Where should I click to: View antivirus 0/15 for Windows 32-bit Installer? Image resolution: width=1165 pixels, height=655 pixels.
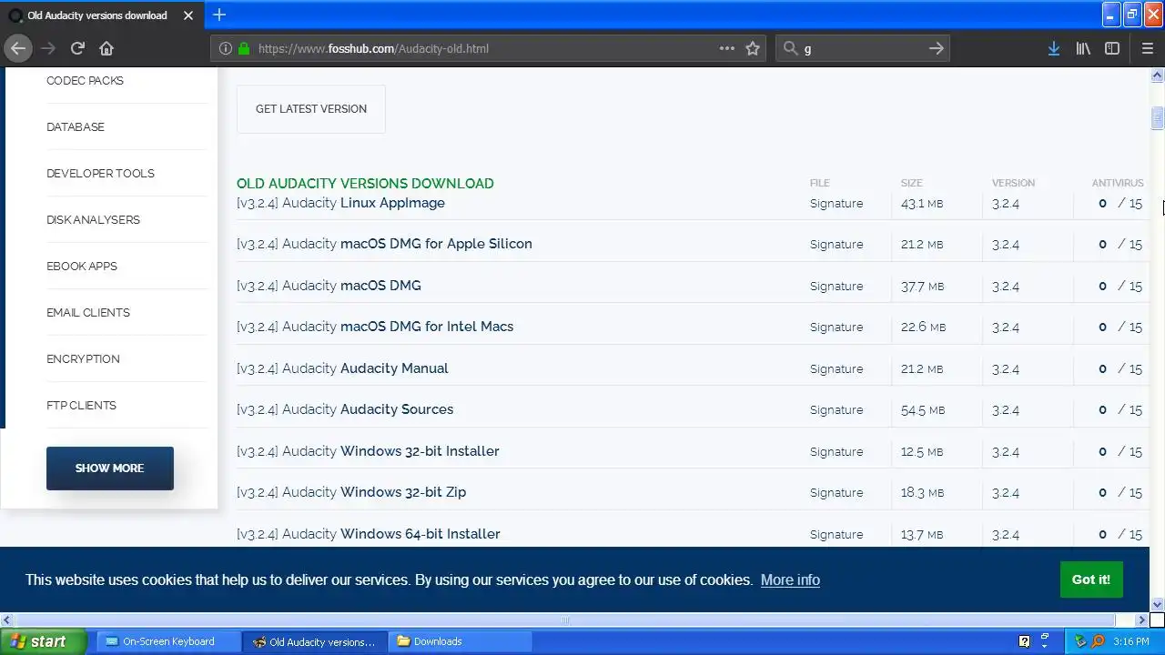click(x=1120, y=452)
